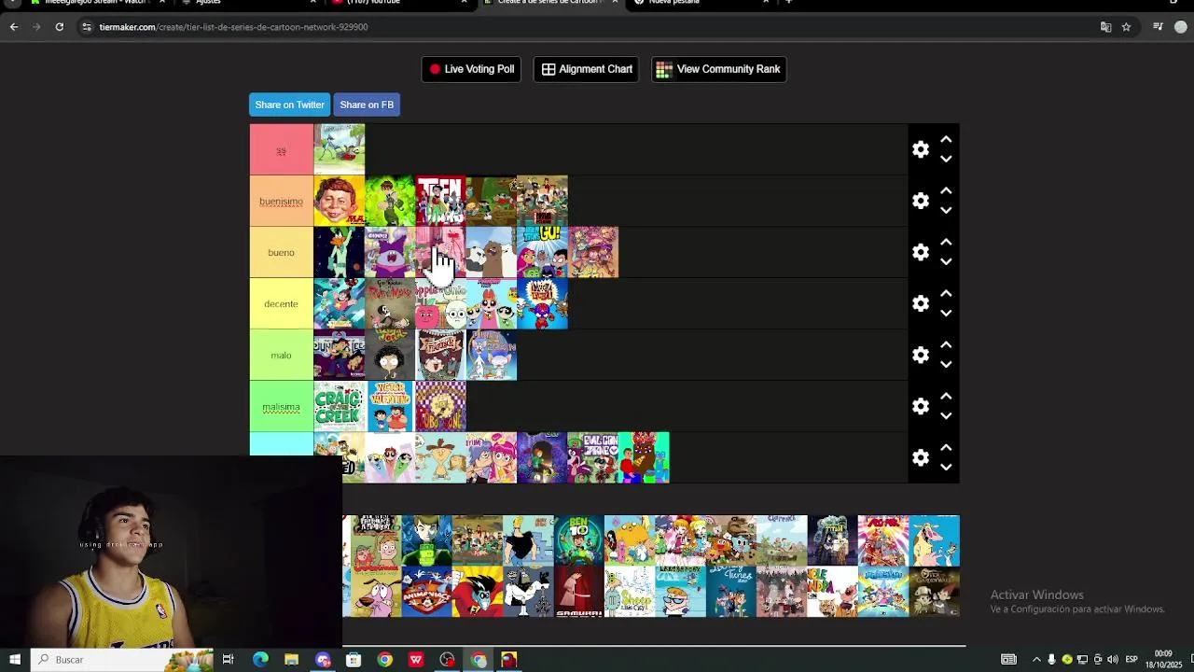This screenshot has height=672, width=1194.
Task: Show hidden system tray icons
Action: click(1035, 660)
